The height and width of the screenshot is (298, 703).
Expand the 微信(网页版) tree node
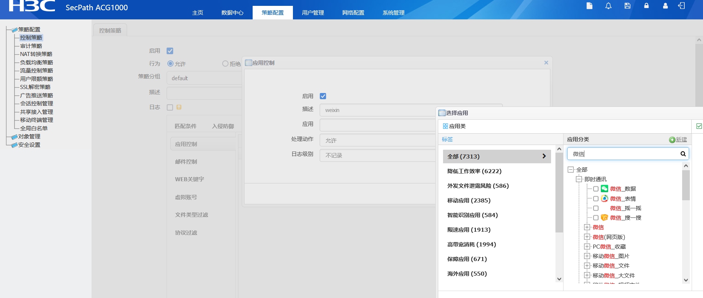click(587, 237)
